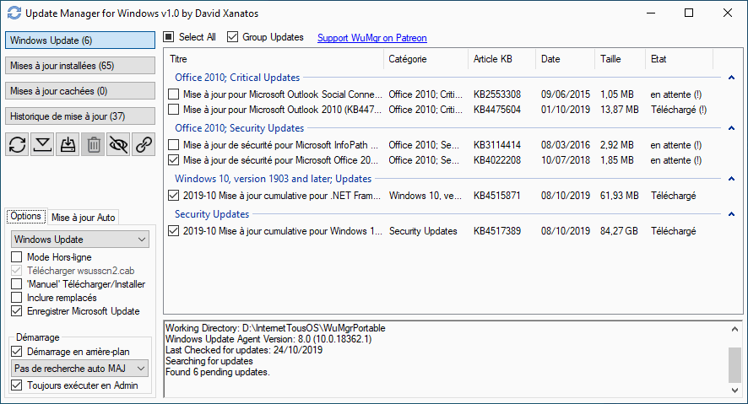Open the Windows Update source dropdown

tap(79, 240)
